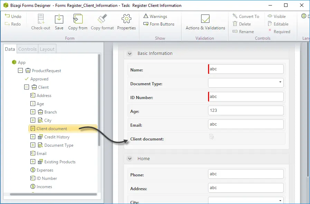Select the Expenses currency attribute
Image resolution: width=310 pixels, height=204 pixels.
tap(42, 170)
